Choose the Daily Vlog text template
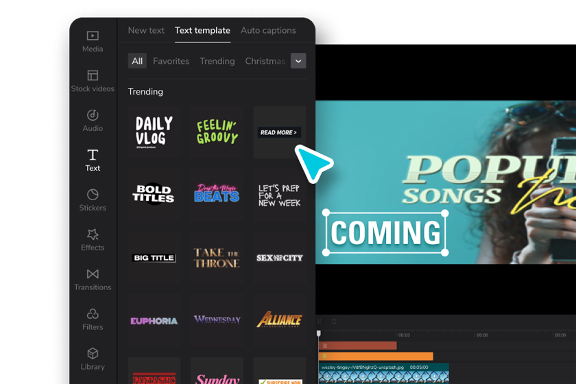Viewport: 576px width, 384px height. click(154, 132)
